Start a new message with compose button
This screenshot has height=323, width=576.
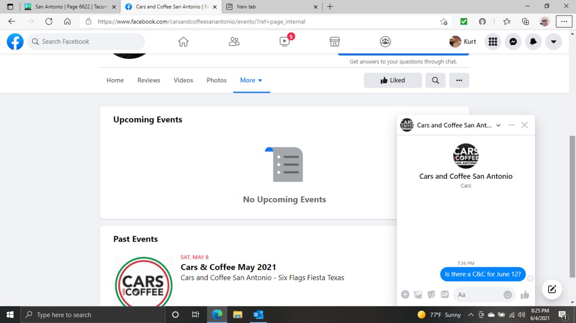pos(552,289)
